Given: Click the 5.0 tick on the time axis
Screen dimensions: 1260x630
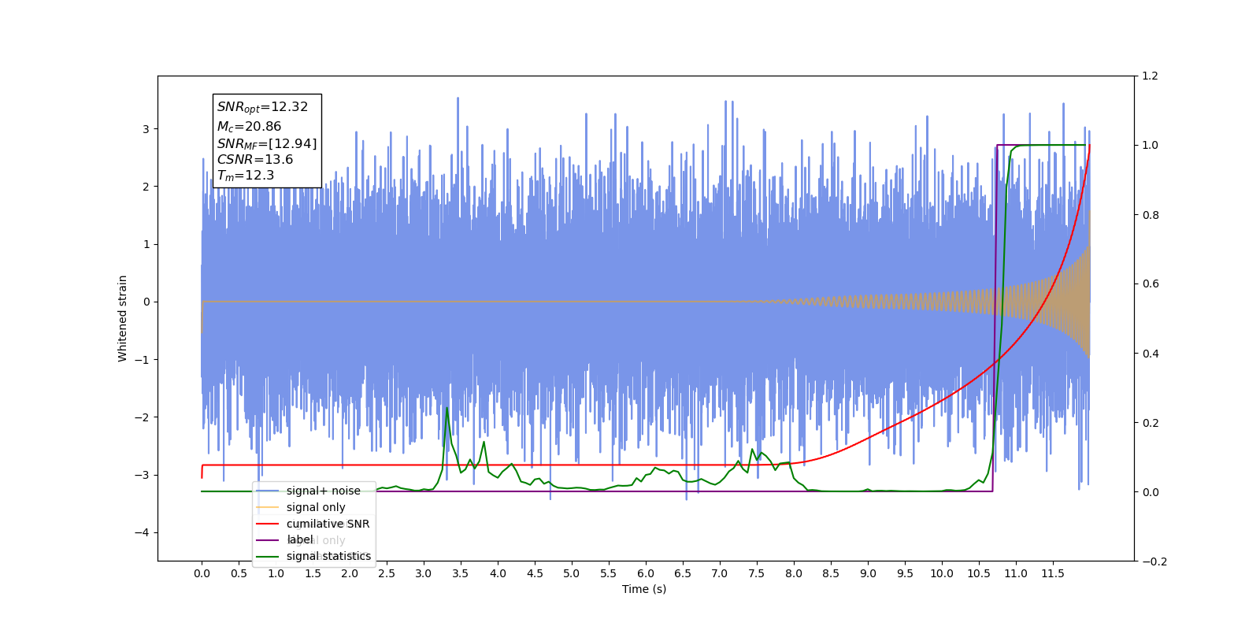Looking at the screenshot, I should [572, 573].
